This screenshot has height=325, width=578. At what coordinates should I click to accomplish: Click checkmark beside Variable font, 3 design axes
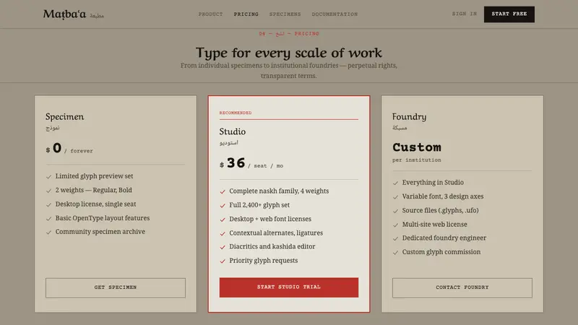395,197
